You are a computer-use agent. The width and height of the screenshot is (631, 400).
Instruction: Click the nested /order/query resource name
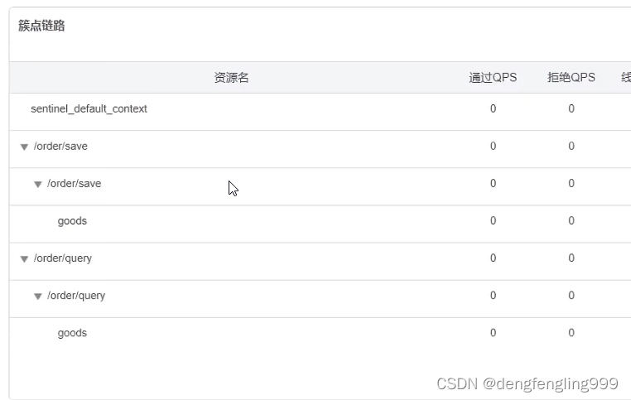tap(76, 296)
